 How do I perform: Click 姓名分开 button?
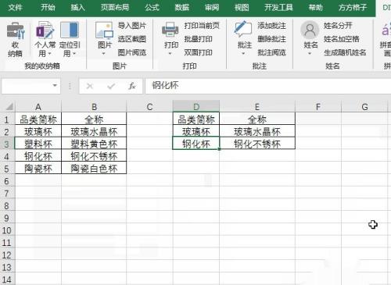(x=338, y=26)
